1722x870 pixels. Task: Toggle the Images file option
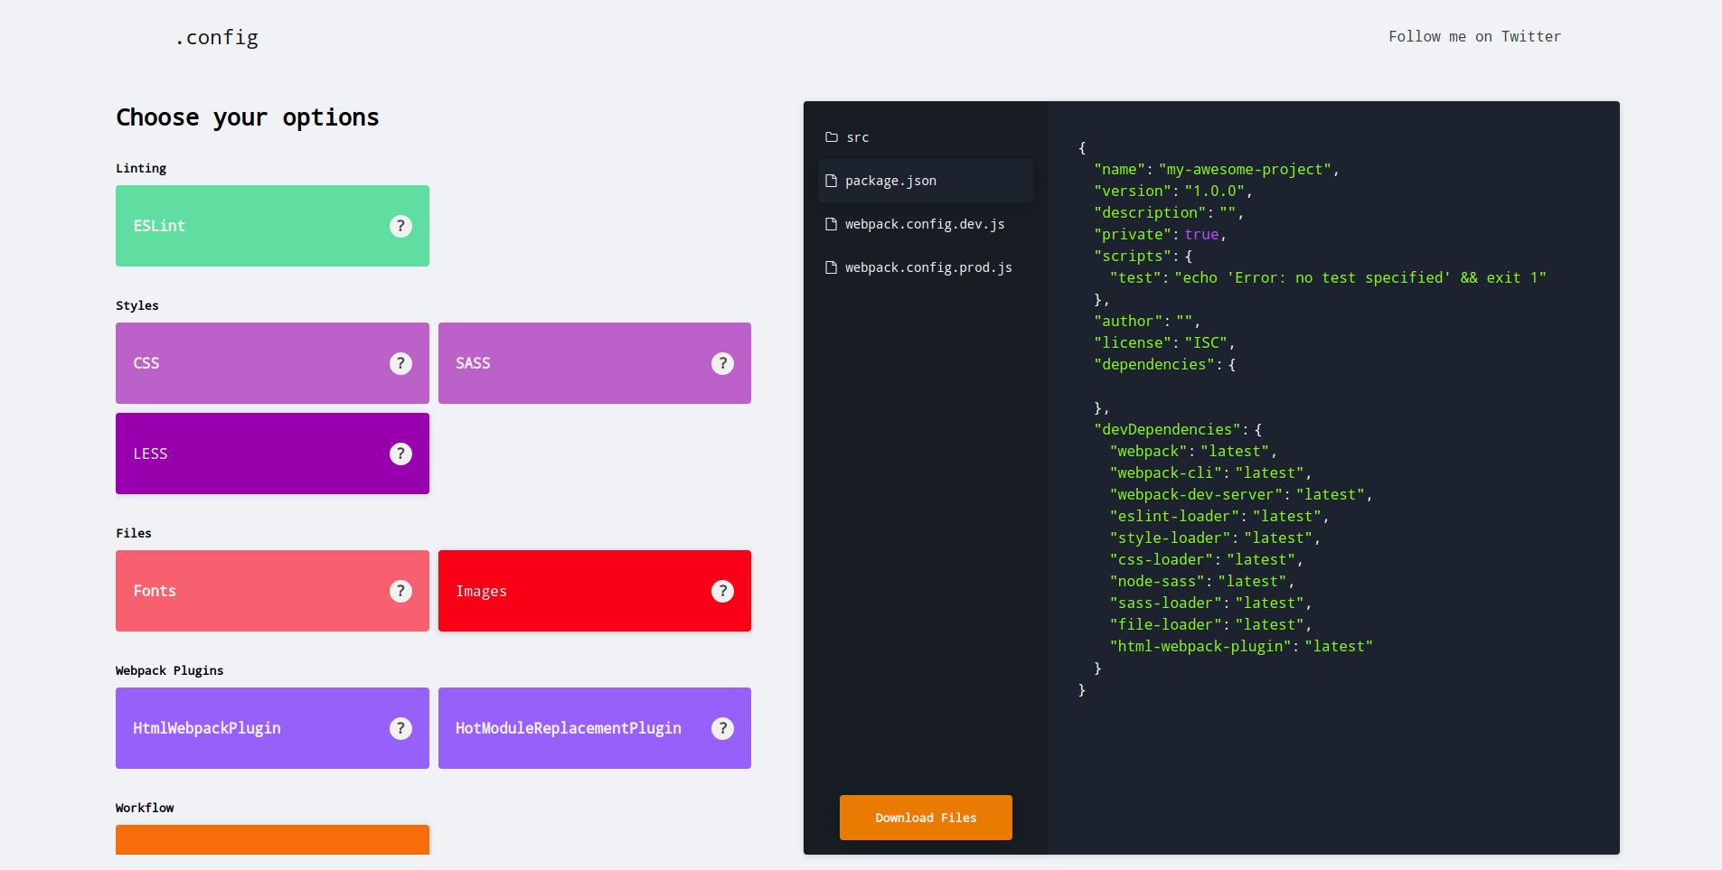595,591
